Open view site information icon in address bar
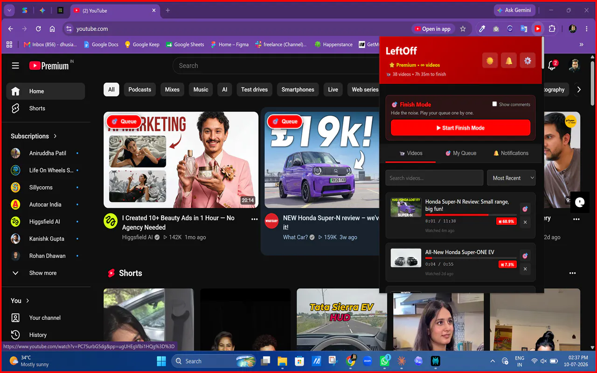The height and width of the screenshot is (373, 597). (x=69, y=29)
